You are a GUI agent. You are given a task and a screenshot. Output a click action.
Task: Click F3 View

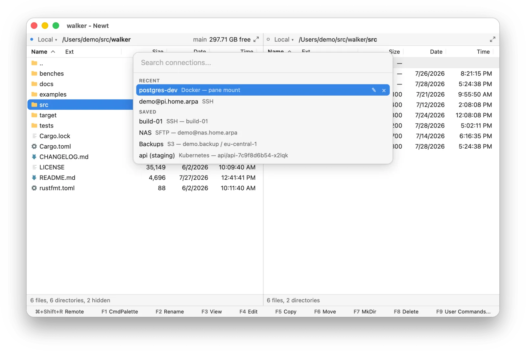[212, 312]
